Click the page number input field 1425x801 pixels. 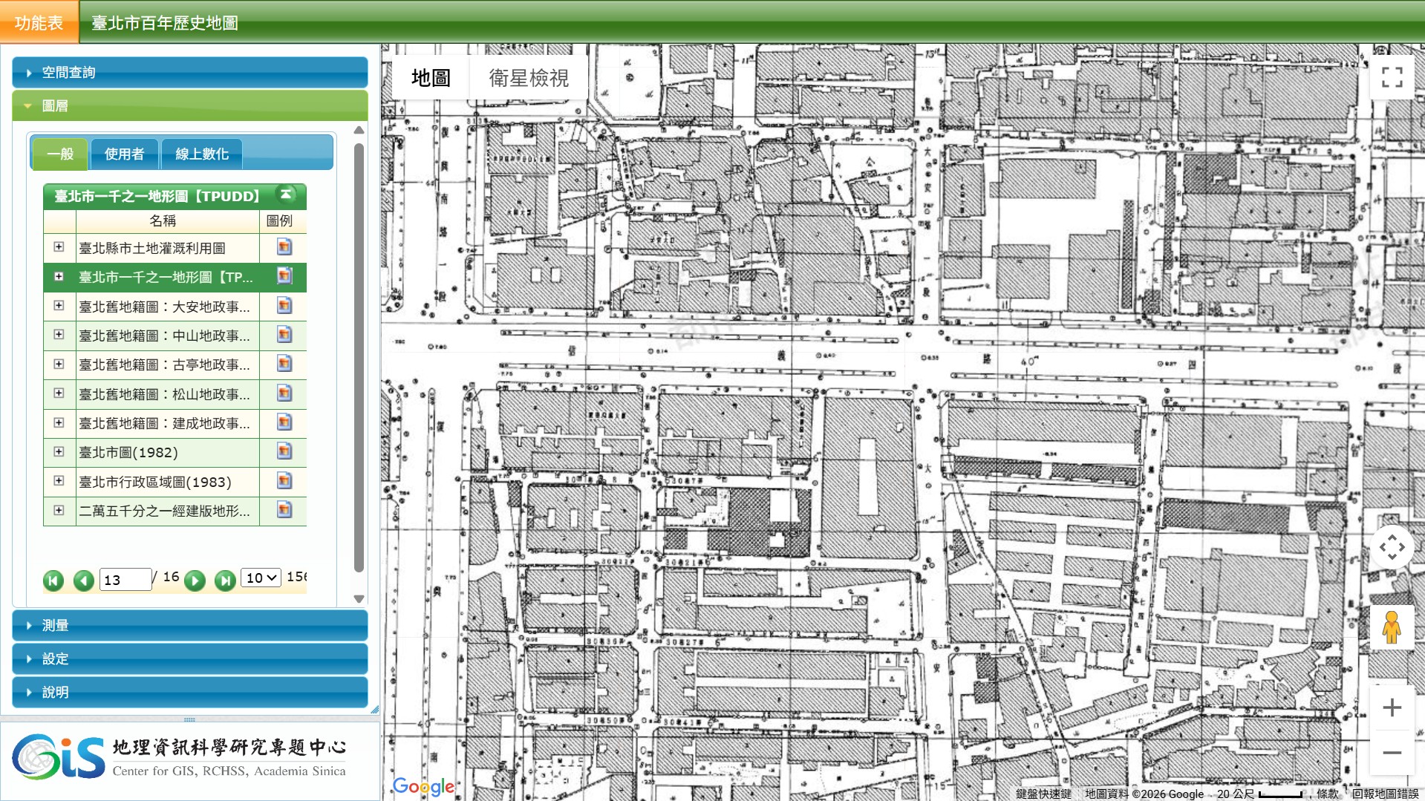point(126,580)
